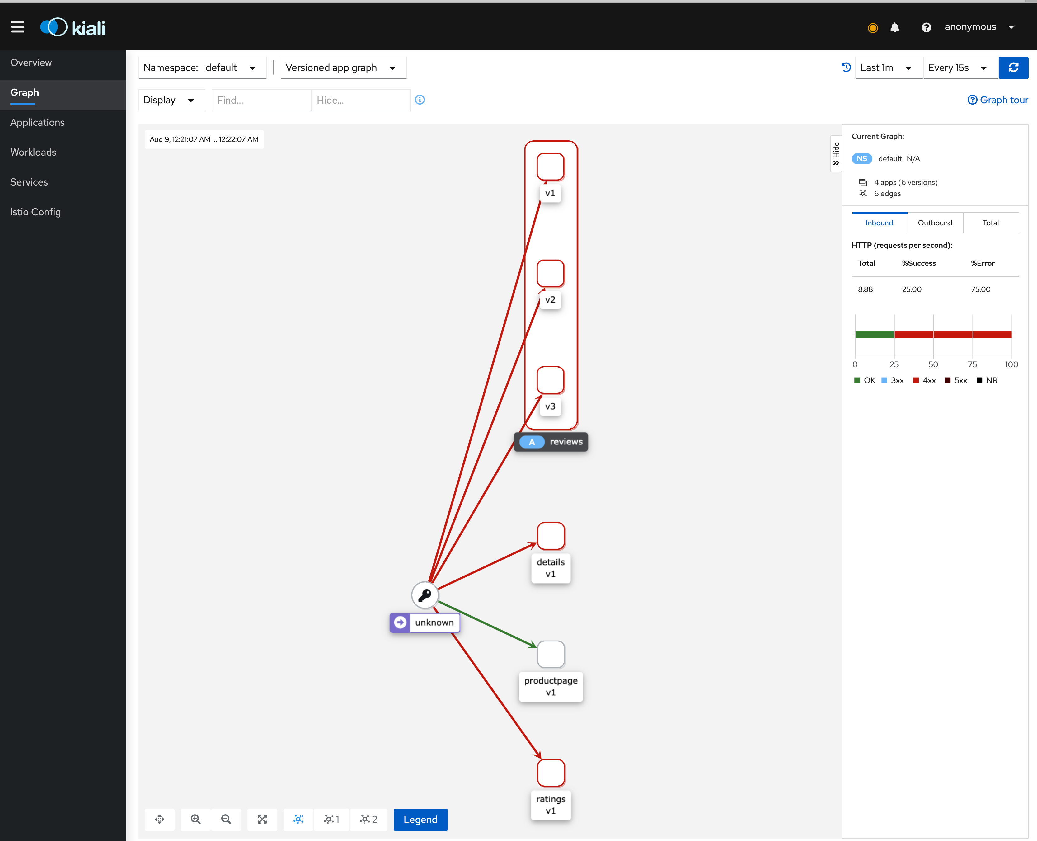Click the 4xx legend swatch
Image resolution: width=1037 pixels, height=841 pixels.
[x=916, y=380]
